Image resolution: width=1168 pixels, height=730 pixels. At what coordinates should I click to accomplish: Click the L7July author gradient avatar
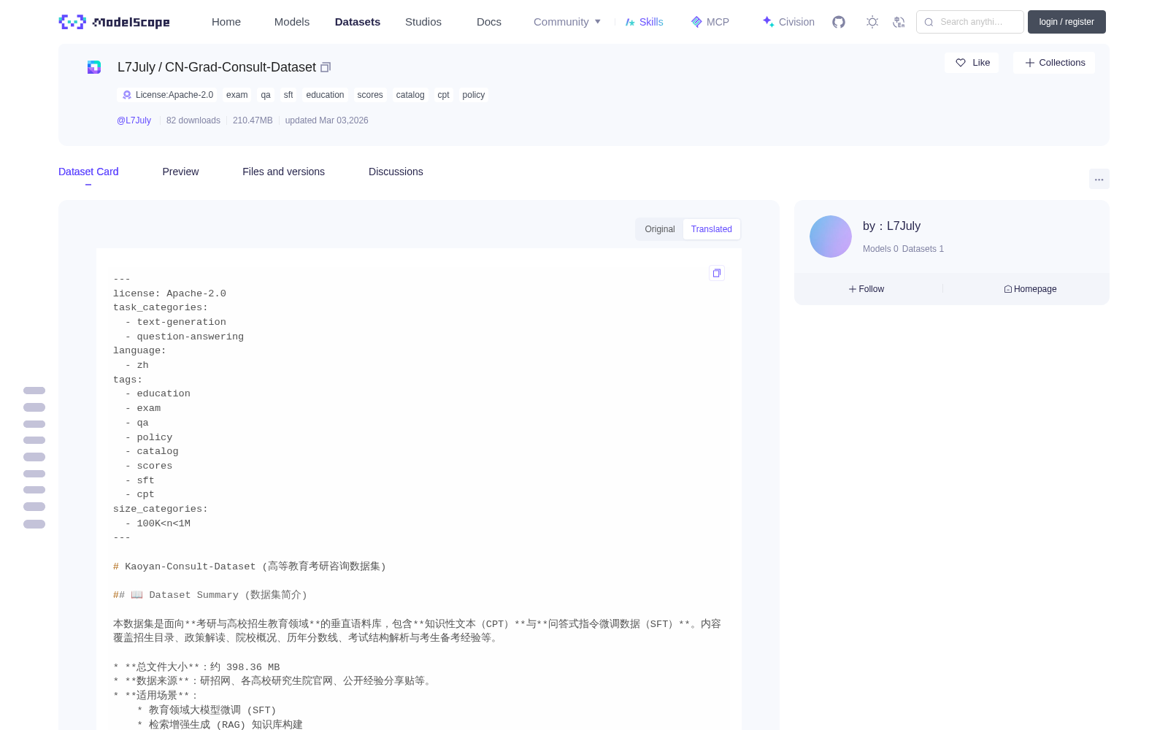pos(831,237)
